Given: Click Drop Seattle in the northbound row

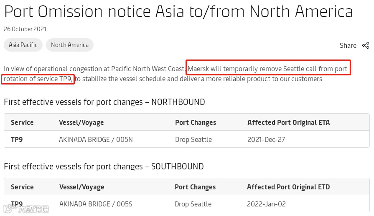Looking at the screenshot, I should click(x=193, y=139).
